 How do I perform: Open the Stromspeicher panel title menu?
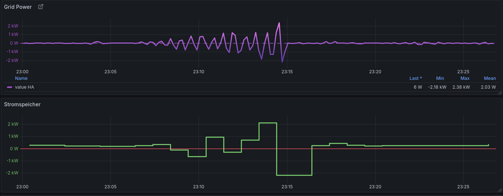[x=22, y=104]
